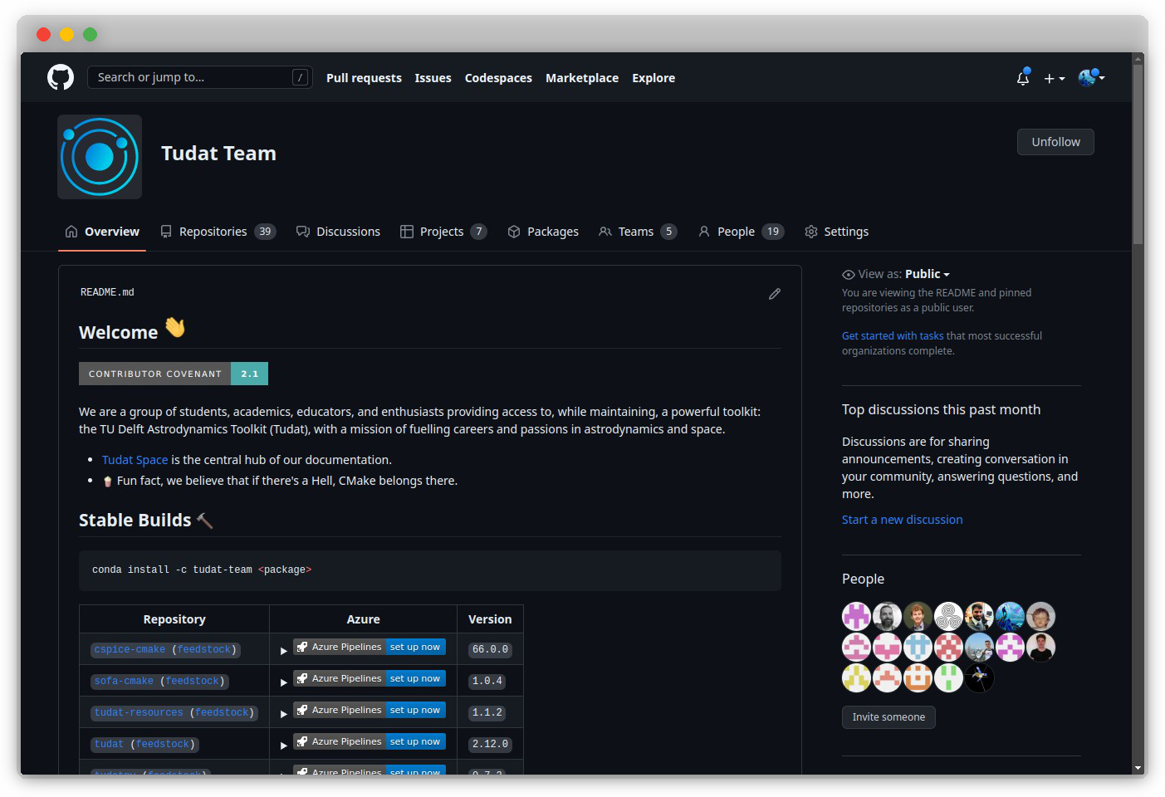Click the Azure Pipelines badge for tudat row
Screen dimensions: 1165x797
tap(370, 741)
